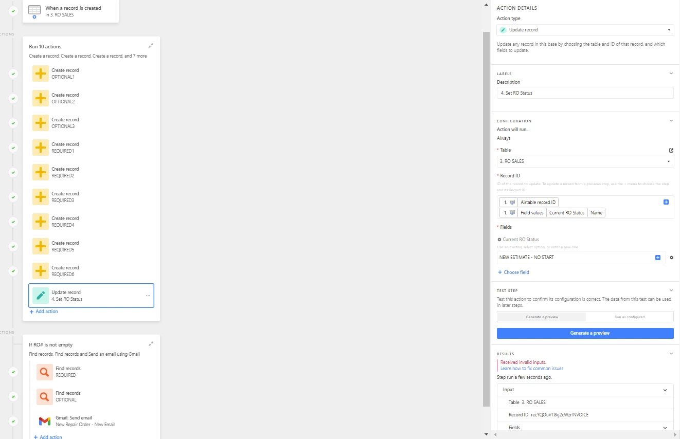Click the green check beside the trigger step
Viewport: 680px width, 439px height.
(13, 11)
